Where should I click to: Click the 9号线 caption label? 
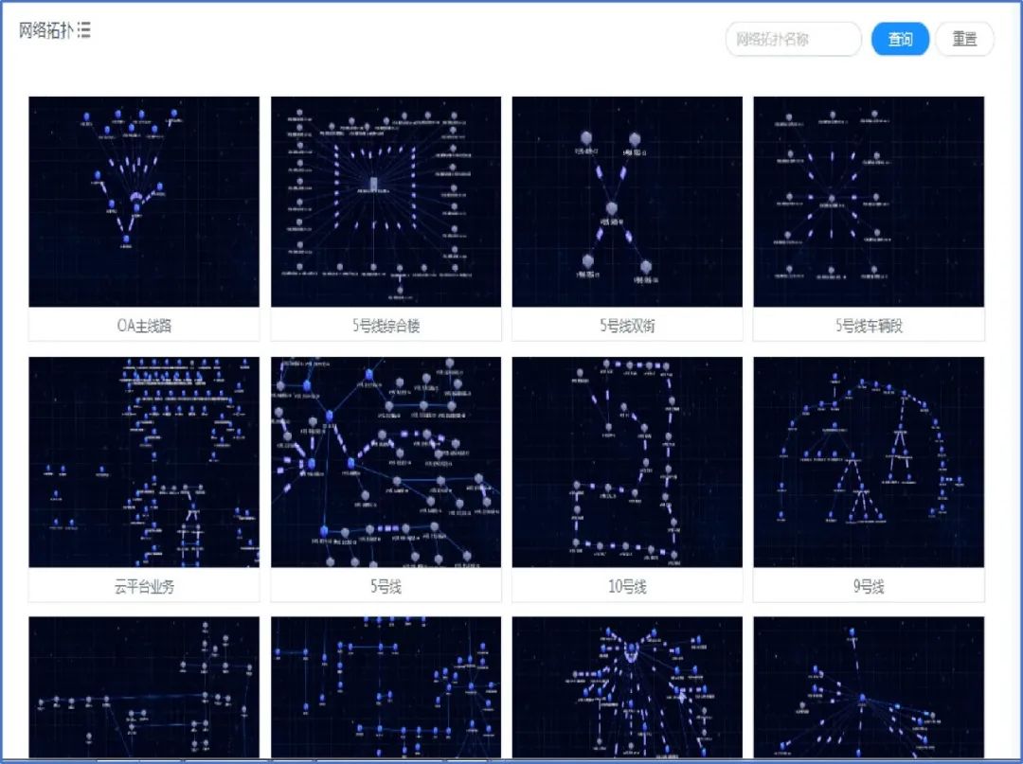[869, 586]
